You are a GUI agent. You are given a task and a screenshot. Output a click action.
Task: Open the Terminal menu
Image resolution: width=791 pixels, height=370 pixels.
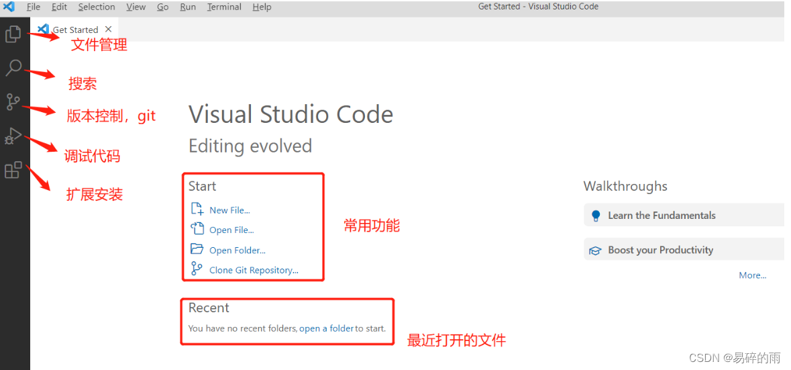(224, 7)
